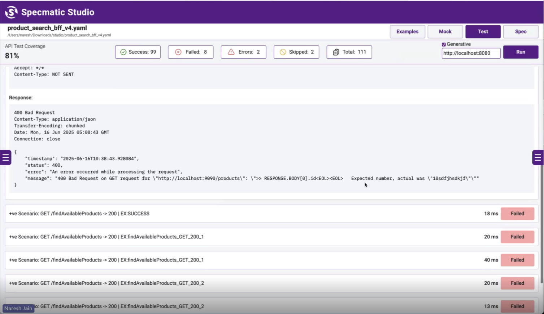Image resolution: width=544 pixels, height=314 pixels.
Task: Click the API Test Coverage label
Action: (25, 46)
